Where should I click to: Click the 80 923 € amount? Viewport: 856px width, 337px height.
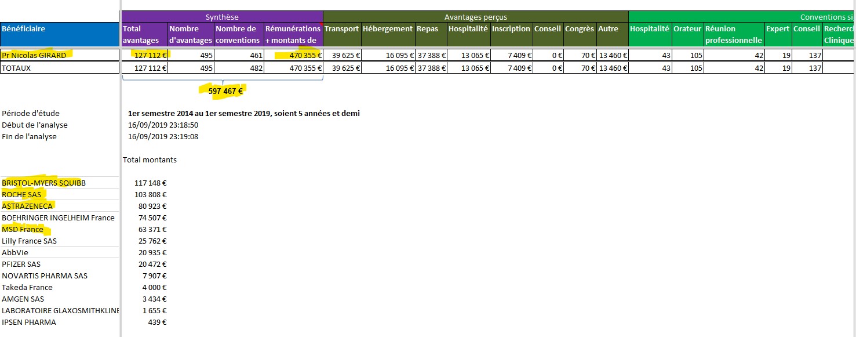coord(152,206)
